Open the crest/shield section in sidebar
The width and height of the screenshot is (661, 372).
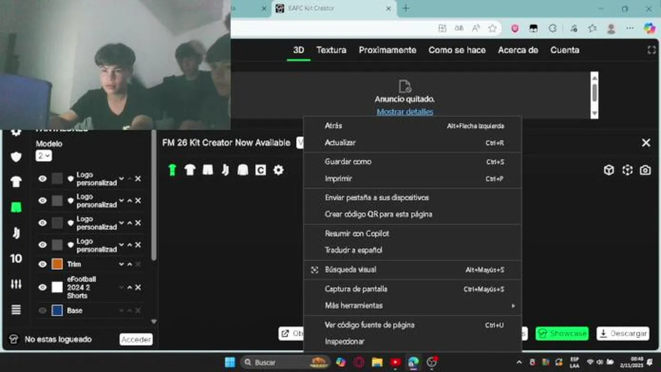16,157
